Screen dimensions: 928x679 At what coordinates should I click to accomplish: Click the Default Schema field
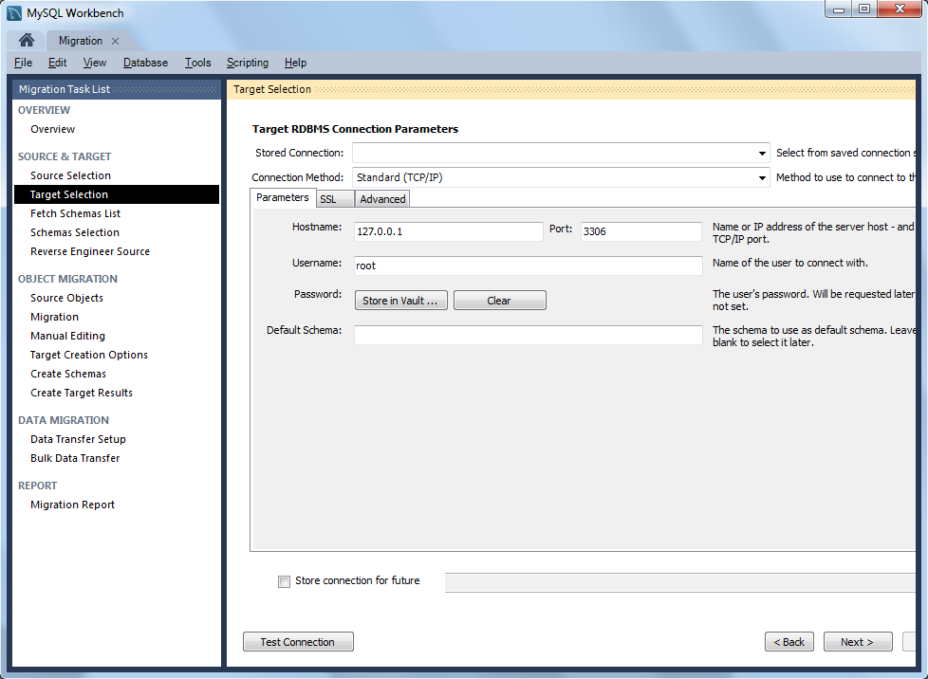[x=528, y=335]
